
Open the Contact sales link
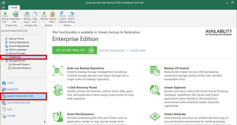coord(138,50)
